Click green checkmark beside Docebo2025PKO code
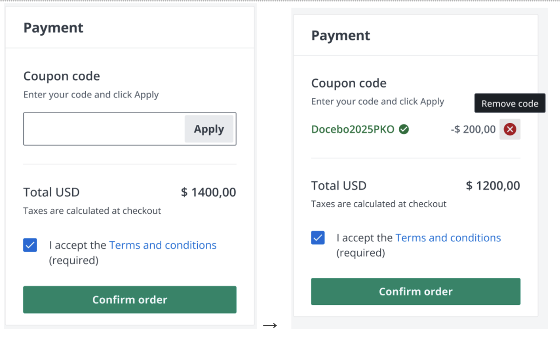The width and height of the screenshot is (560, 341). (x=404, y=129)
